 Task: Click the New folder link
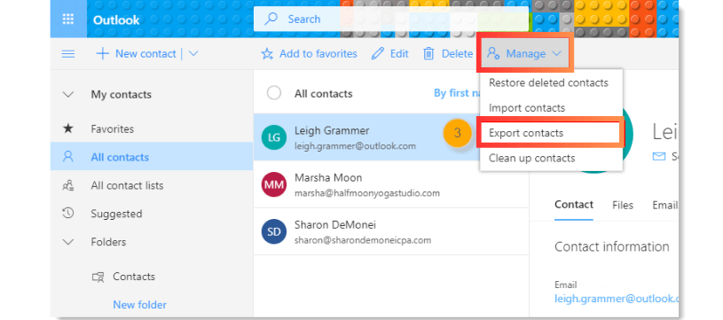click(139, 305)
